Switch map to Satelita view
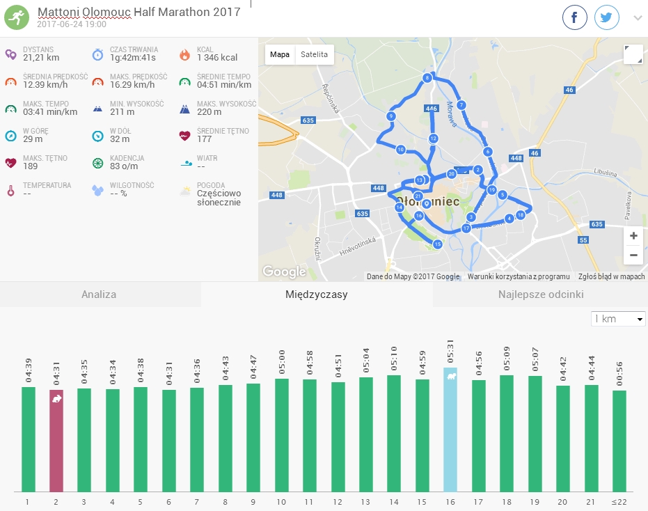Viewport: 648px width, 511px height. 314,55
